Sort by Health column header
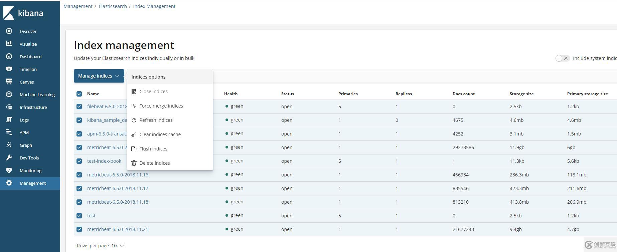617x252 pixels. [231, 94]
